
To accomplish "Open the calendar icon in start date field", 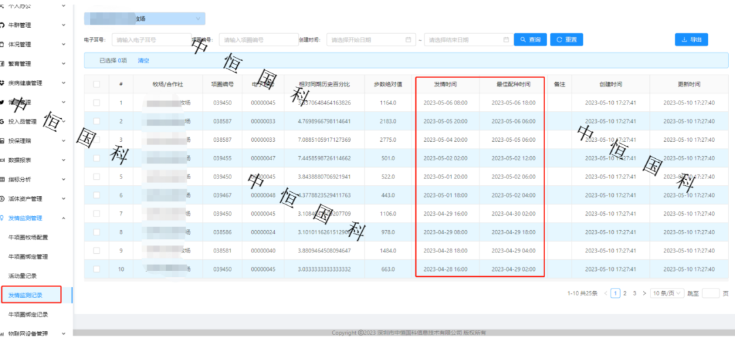I will (408, 40).
